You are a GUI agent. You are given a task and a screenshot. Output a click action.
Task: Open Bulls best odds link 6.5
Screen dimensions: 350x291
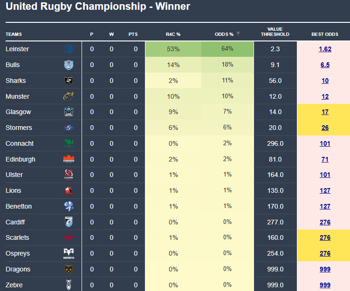click(x=325, y=65)
